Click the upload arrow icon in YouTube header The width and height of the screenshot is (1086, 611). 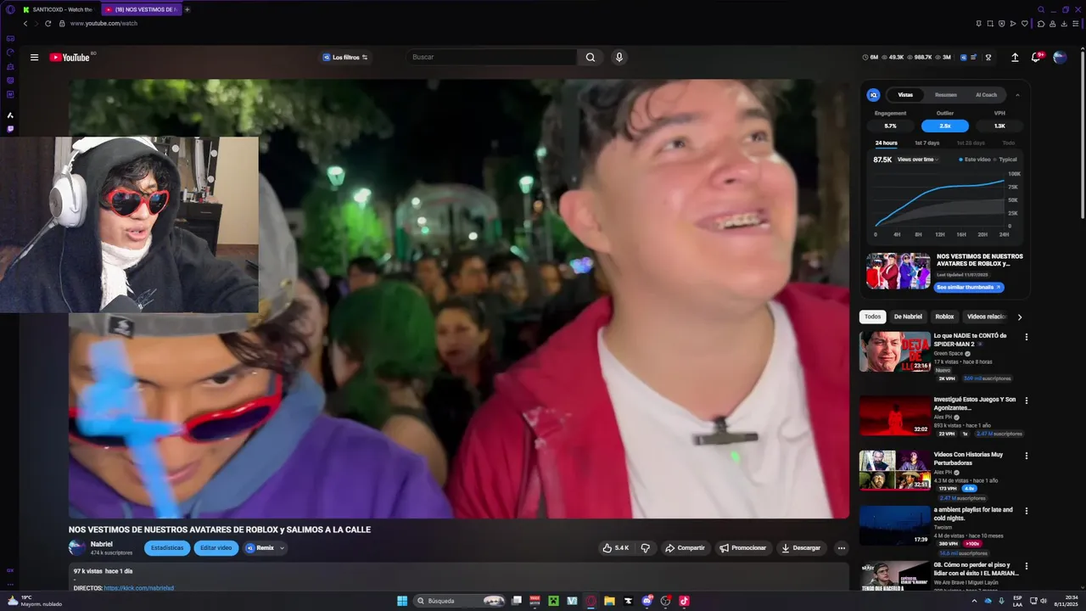pyautogui.click(x=1015, y=58)
